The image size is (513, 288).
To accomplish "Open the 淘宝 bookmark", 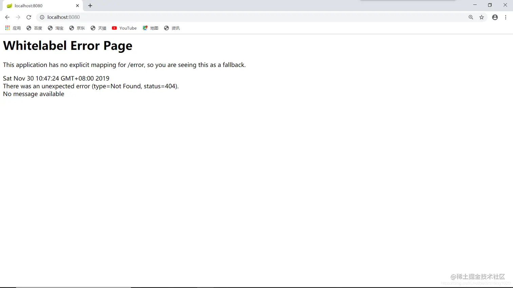I will (56, 28).
